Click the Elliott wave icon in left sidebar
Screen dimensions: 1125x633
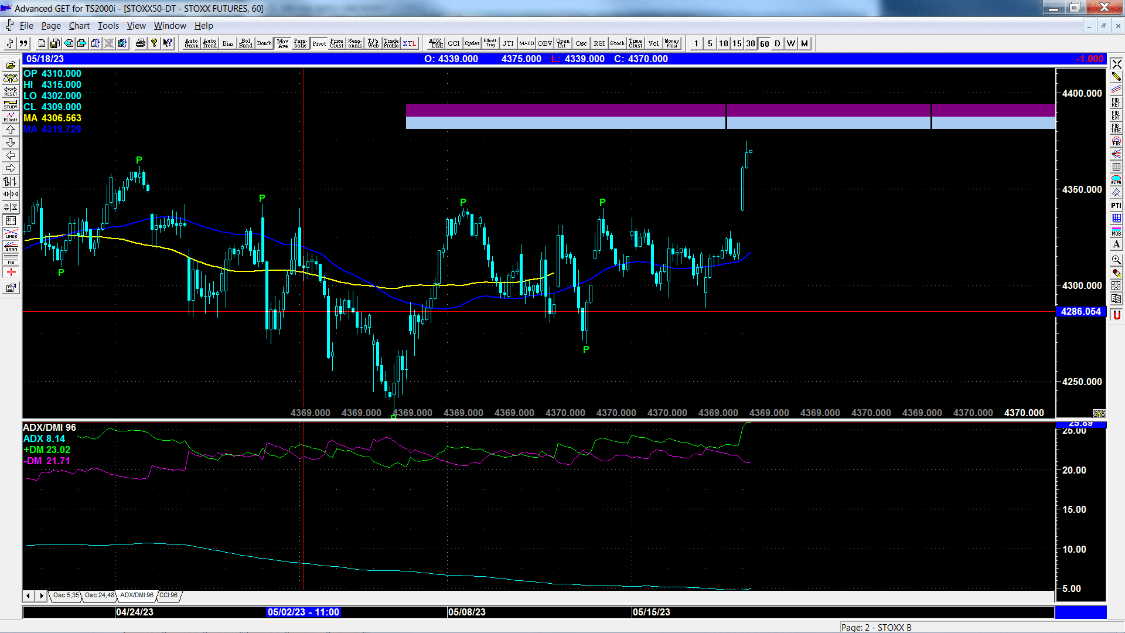pyautogui.click(x=11, y=117)
